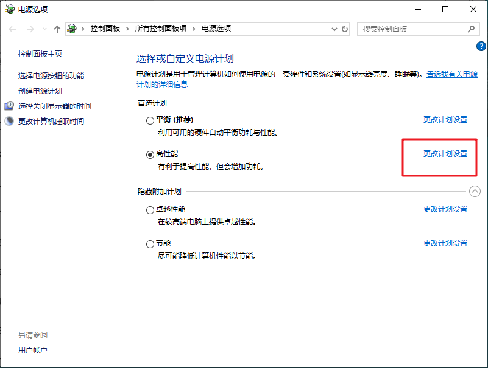Open 创建电源计划 link
The width and height of the screenshot is (488, 368).
(40, 91)
